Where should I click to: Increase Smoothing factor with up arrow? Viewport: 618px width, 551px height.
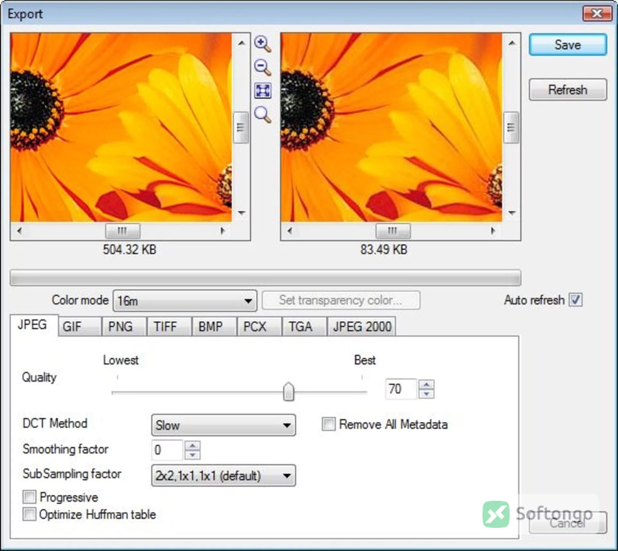[x=192, y=445]
